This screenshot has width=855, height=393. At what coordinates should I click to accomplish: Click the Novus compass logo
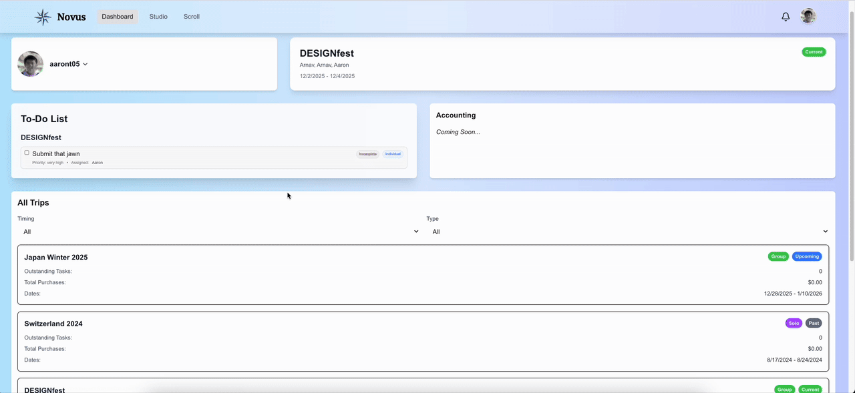click(42, 16)
